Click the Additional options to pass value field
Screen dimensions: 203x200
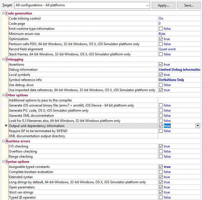point(179,100)
